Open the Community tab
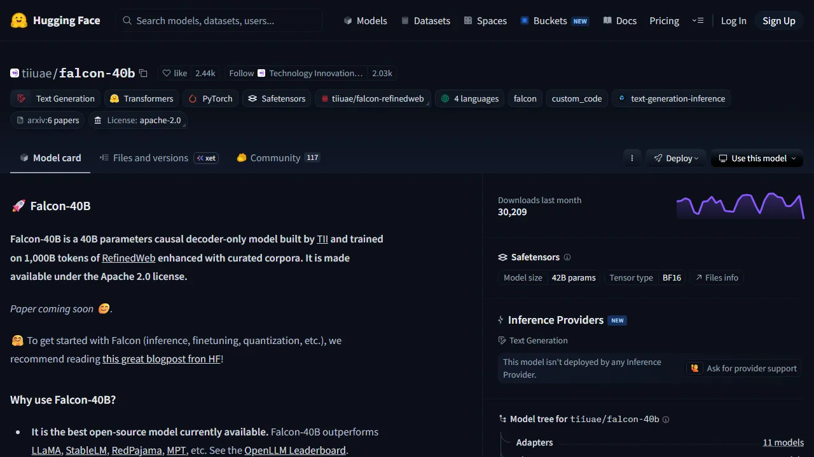814x457 pixels. pyautogui.click(x=278, y=158)
